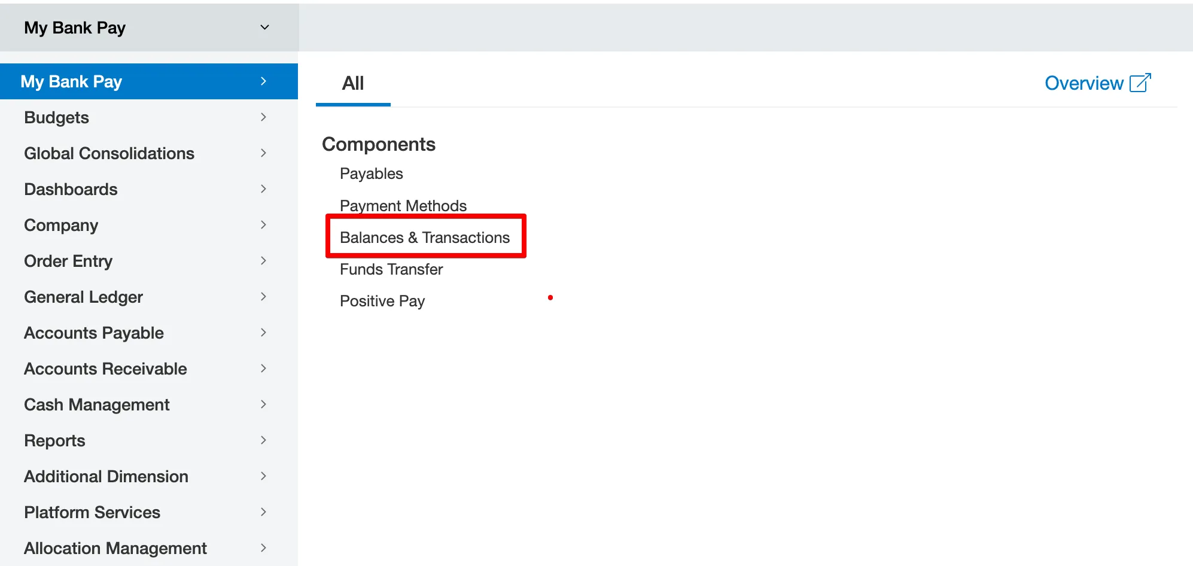Image resolution: width=1193 pixels, height=566 pixels.
Task: Click the arrow next to Cash Management
Action: point(263,404)
